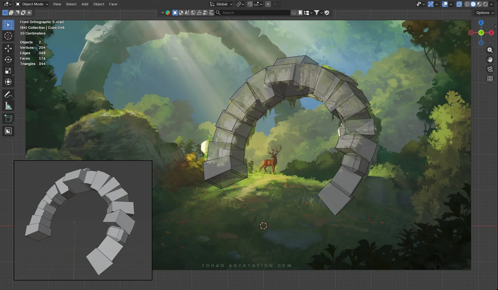Screen dimensions: 498x290
Task: Switch to camera view icon
Action: coord(490,69)
